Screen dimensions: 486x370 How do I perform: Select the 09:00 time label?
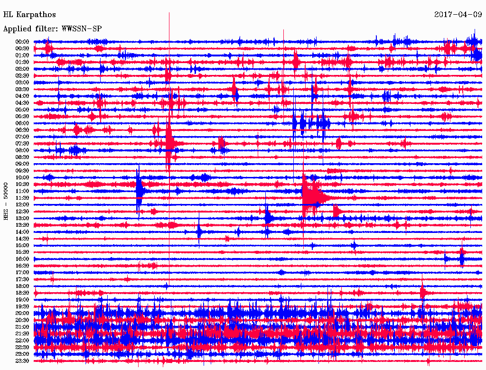[22, 164]
